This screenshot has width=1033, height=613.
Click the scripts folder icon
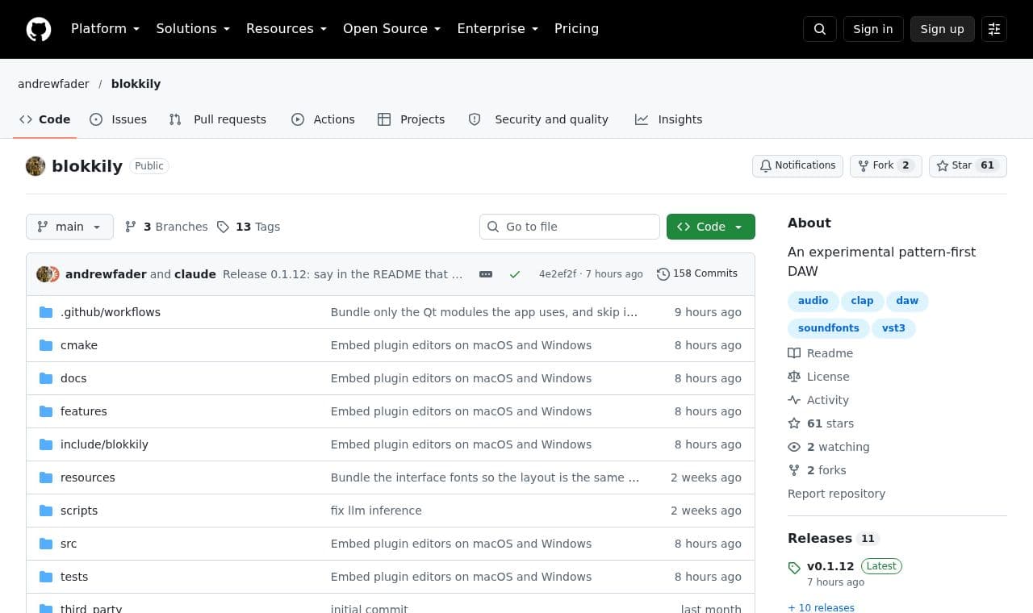pyautogui.click(x=46, y=511)
